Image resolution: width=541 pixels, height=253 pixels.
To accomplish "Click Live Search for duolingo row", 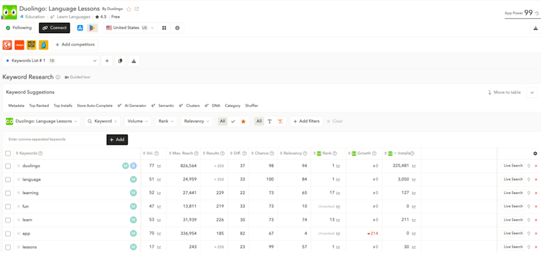I will click(x=513, y=166).
